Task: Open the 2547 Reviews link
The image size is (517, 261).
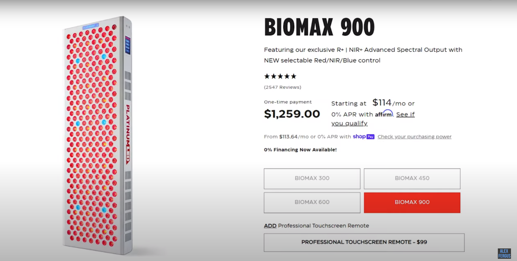Action: click(x=282, y=87)
